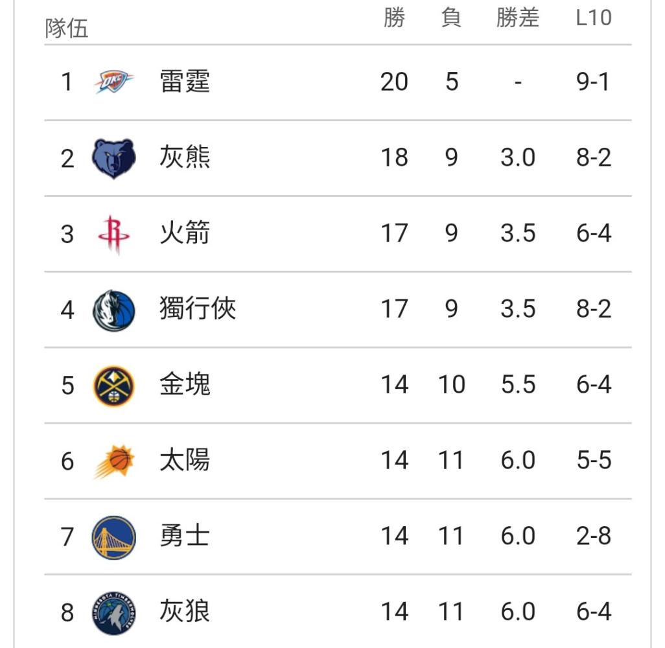Open the 雷霆 team name link
The height and width of the screenshot is (648, 665).
[x=185, y=82]
